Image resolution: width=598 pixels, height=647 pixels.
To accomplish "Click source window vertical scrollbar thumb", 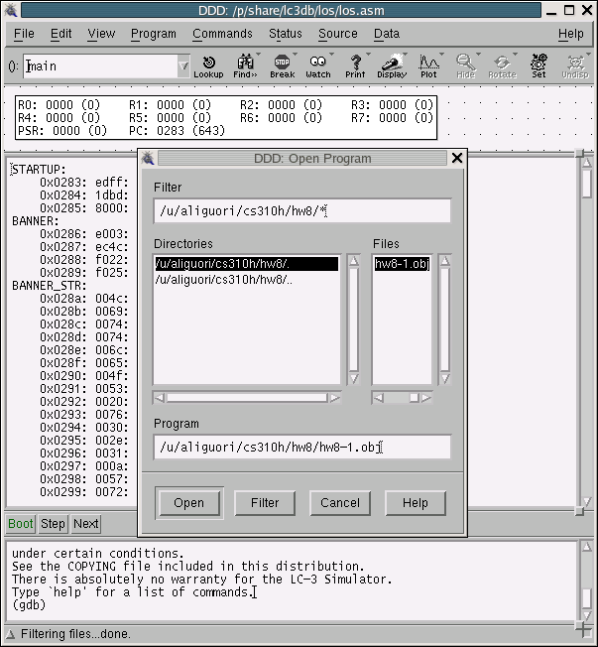I will coord(587,184).
